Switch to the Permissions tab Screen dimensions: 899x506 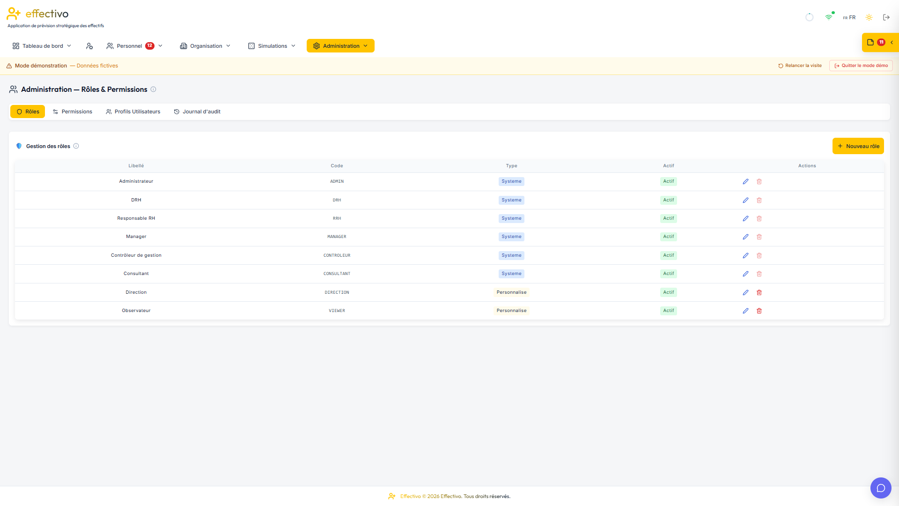(x=73, y=112)
